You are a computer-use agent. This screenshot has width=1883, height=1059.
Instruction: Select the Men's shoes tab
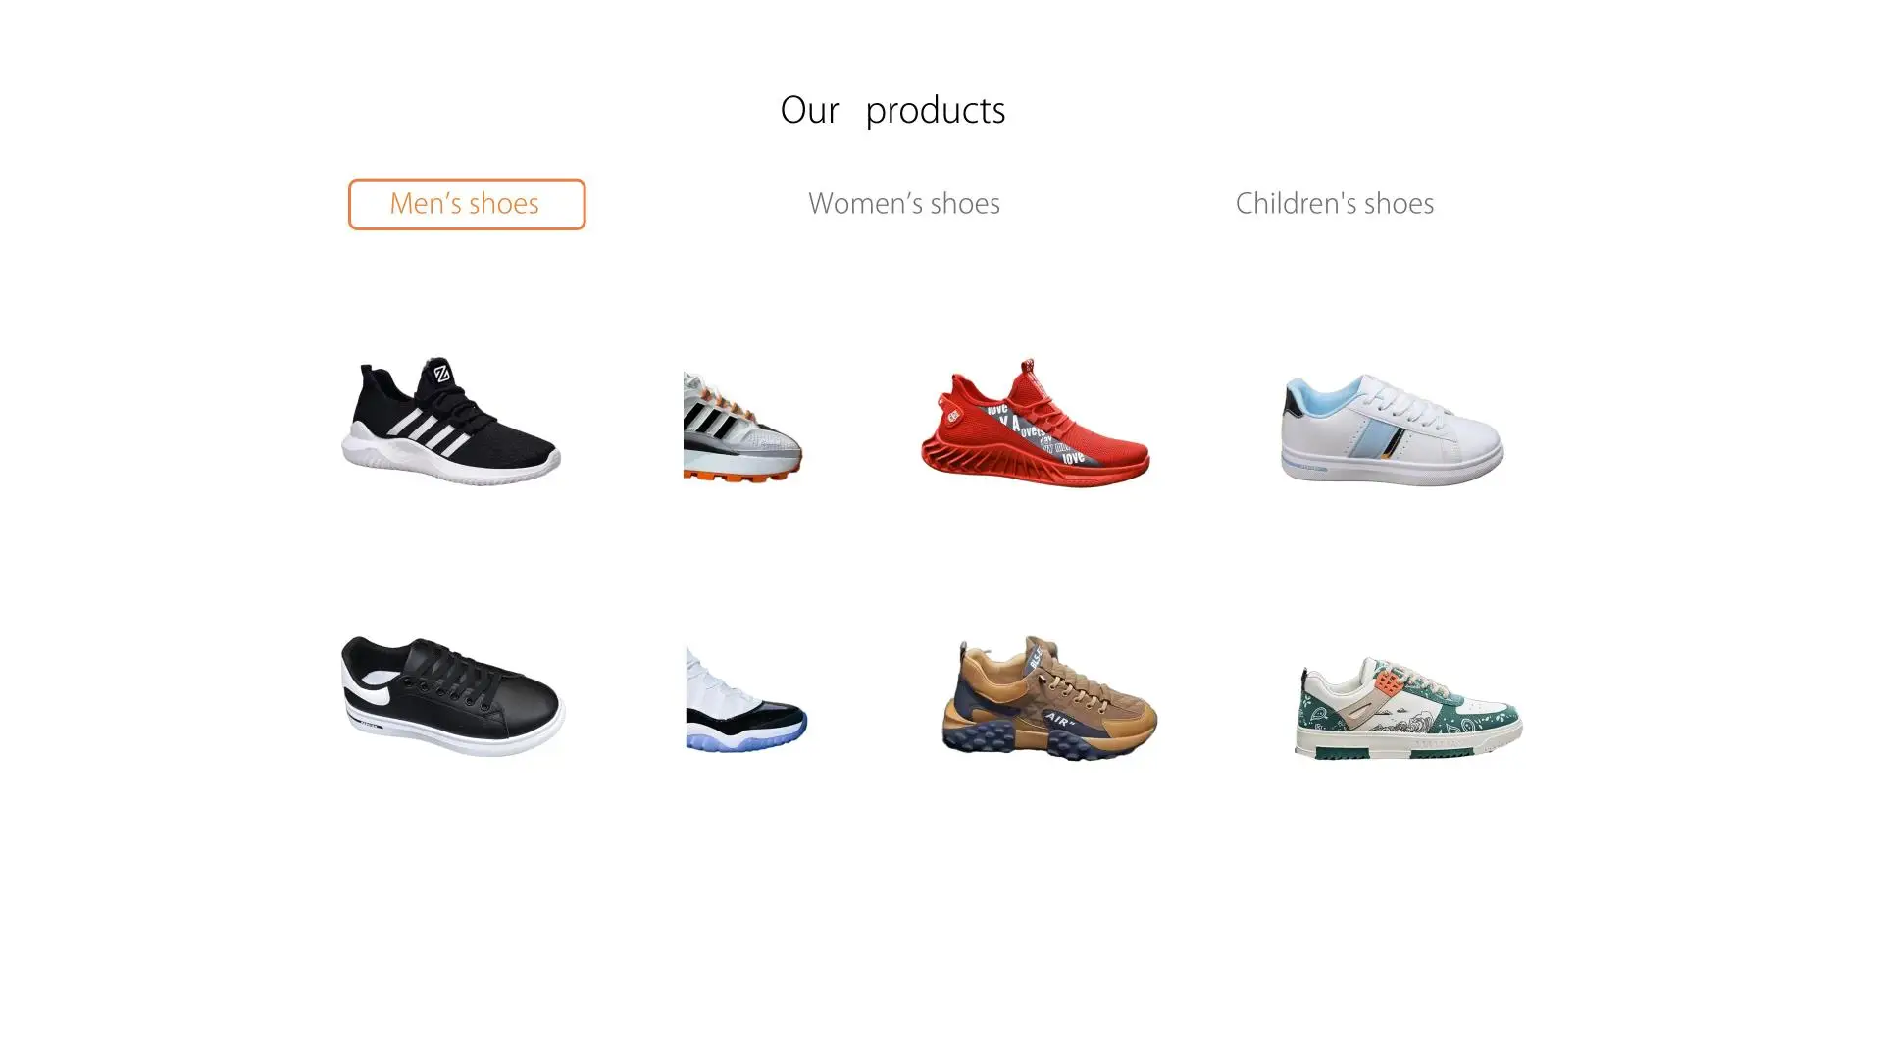tap(467, 204)
